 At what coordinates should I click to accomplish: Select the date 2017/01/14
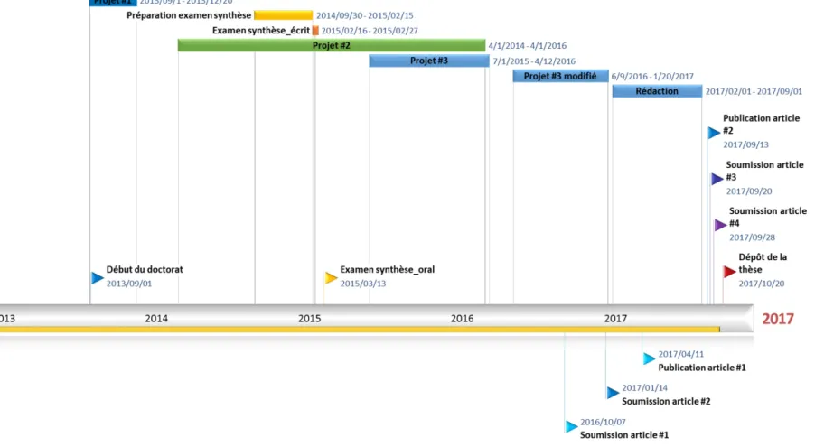point(644,387)
